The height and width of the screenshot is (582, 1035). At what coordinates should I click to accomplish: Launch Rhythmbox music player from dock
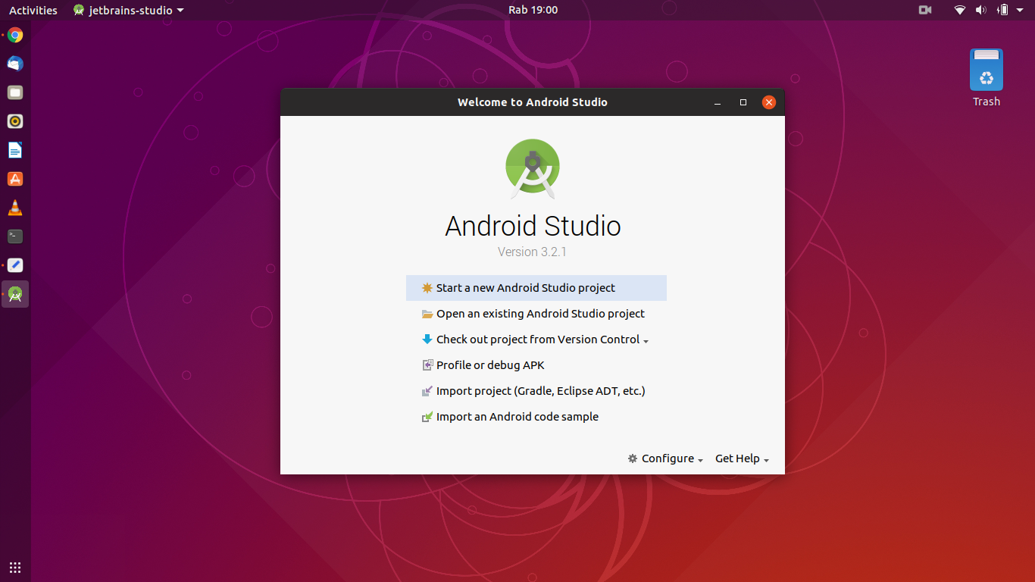(x=15, y=121)
